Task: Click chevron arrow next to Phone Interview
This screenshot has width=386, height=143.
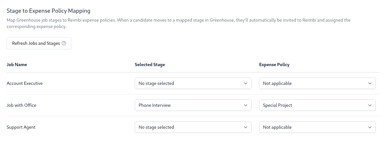Action: click(246, 105)
